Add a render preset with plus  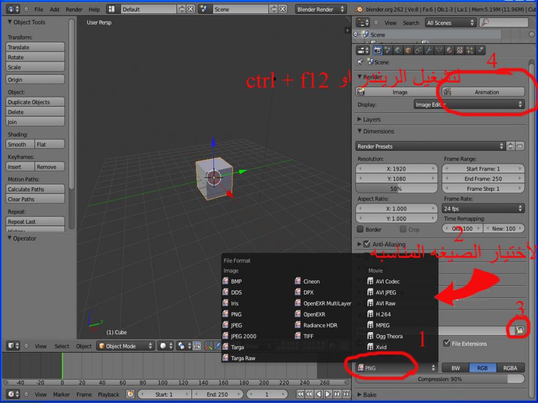[510, 146]
